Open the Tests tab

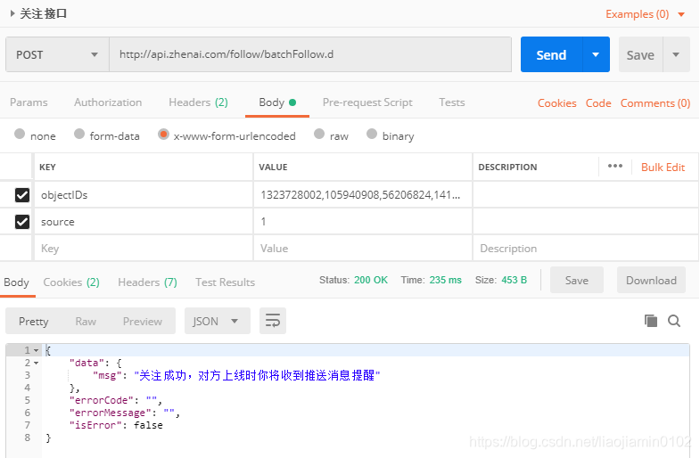click(x=452, y=102)
